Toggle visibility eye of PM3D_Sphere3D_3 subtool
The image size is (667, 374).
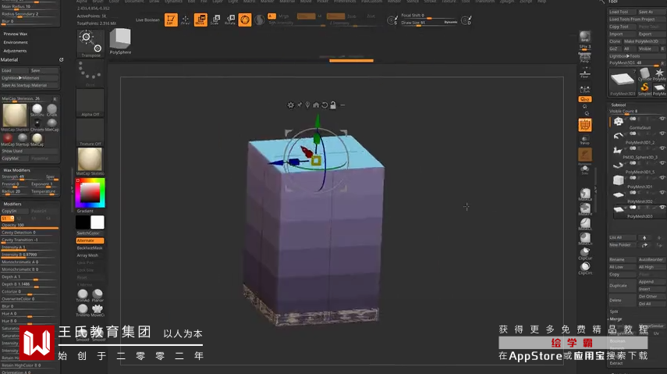coord(662,148)
